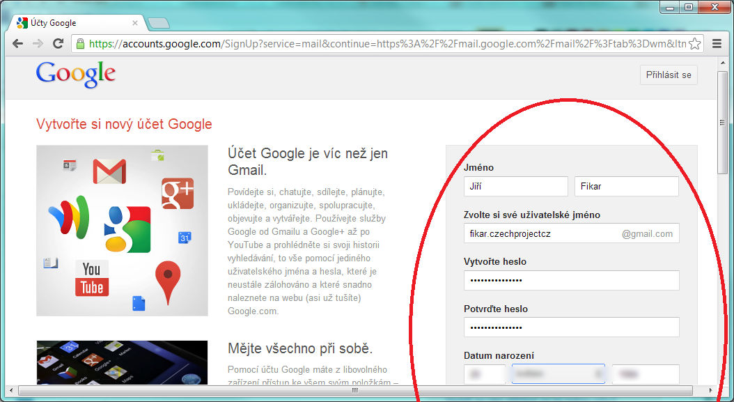The width and height of the screenshot is (734, 402).
Task: Click the Zvolte si své uživatelské jméno label
Action: tap(532, 215)
